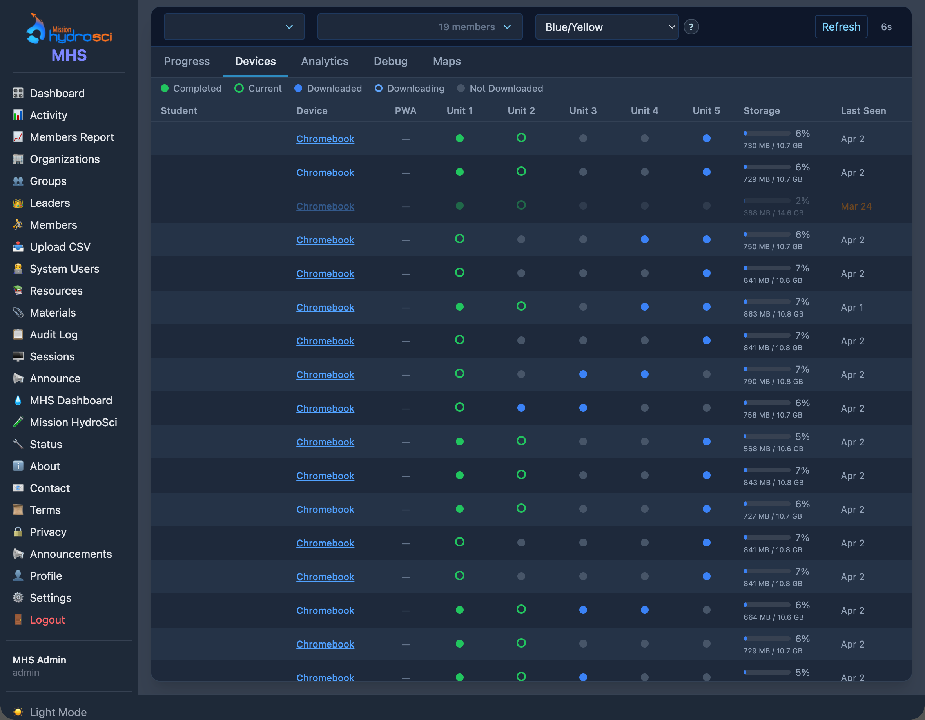This screenshot has width=925, height=720.
Task: Open the help question mark icon
Action: (691, 27)
